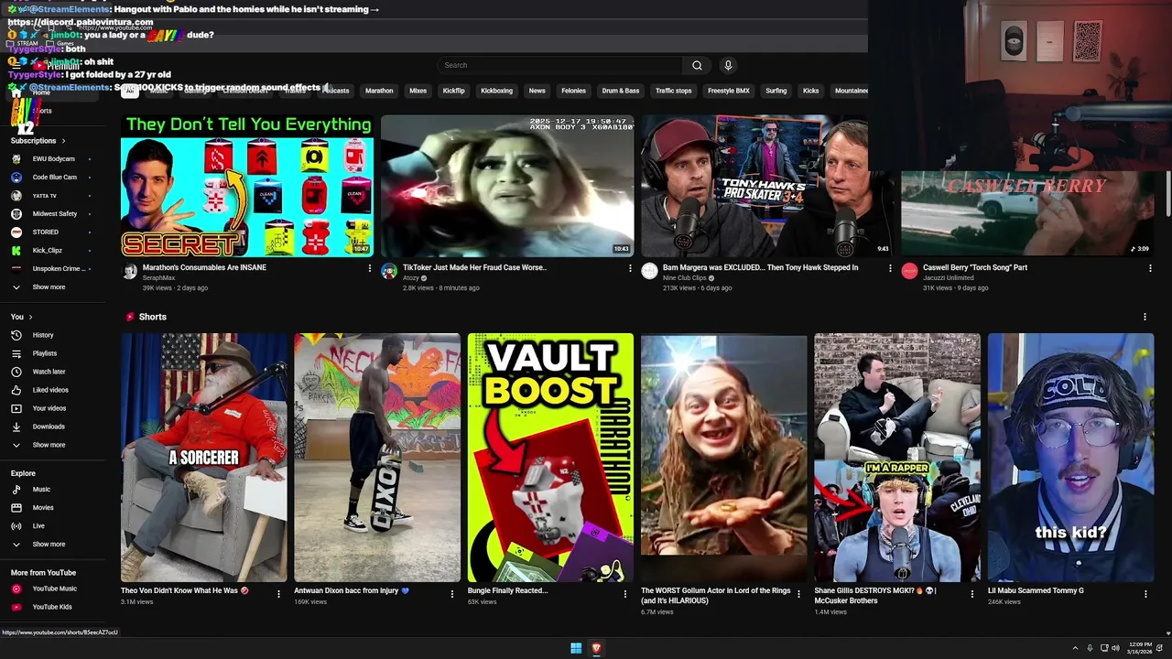Play Shane Gillis DESTROYS MGK short
This screenshot has height=659, width=1172.
click(x=897, y=458)
